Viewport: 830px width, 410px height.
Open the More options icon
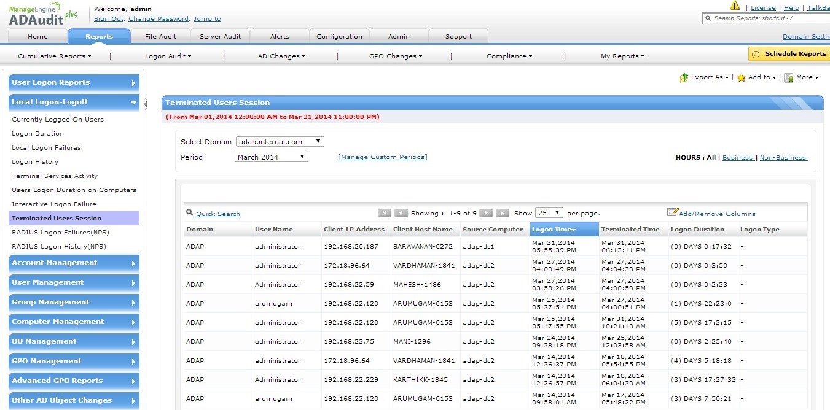(x=788, y=78)
